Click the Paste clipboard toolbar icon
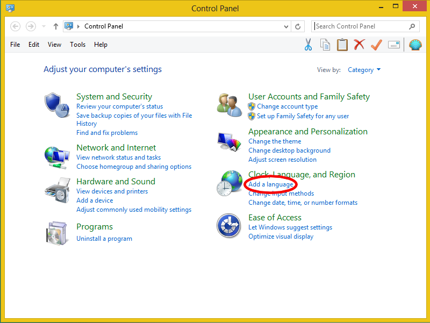This screenshot has width=430, height=323. (x=342, y=45)
